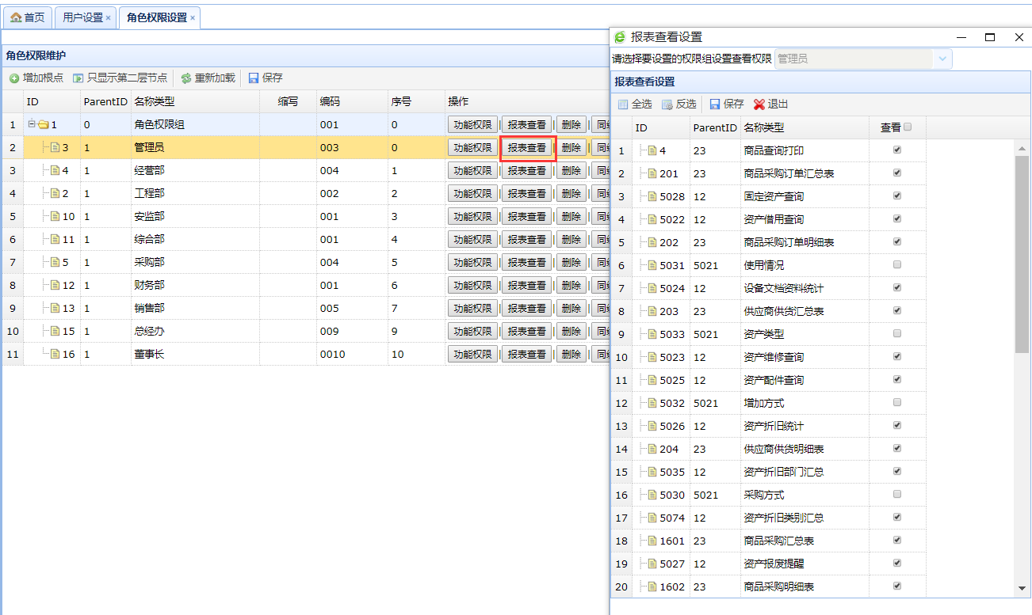
Task: Click the reload (重新加载) refresh icon
Action: point(186,78)
